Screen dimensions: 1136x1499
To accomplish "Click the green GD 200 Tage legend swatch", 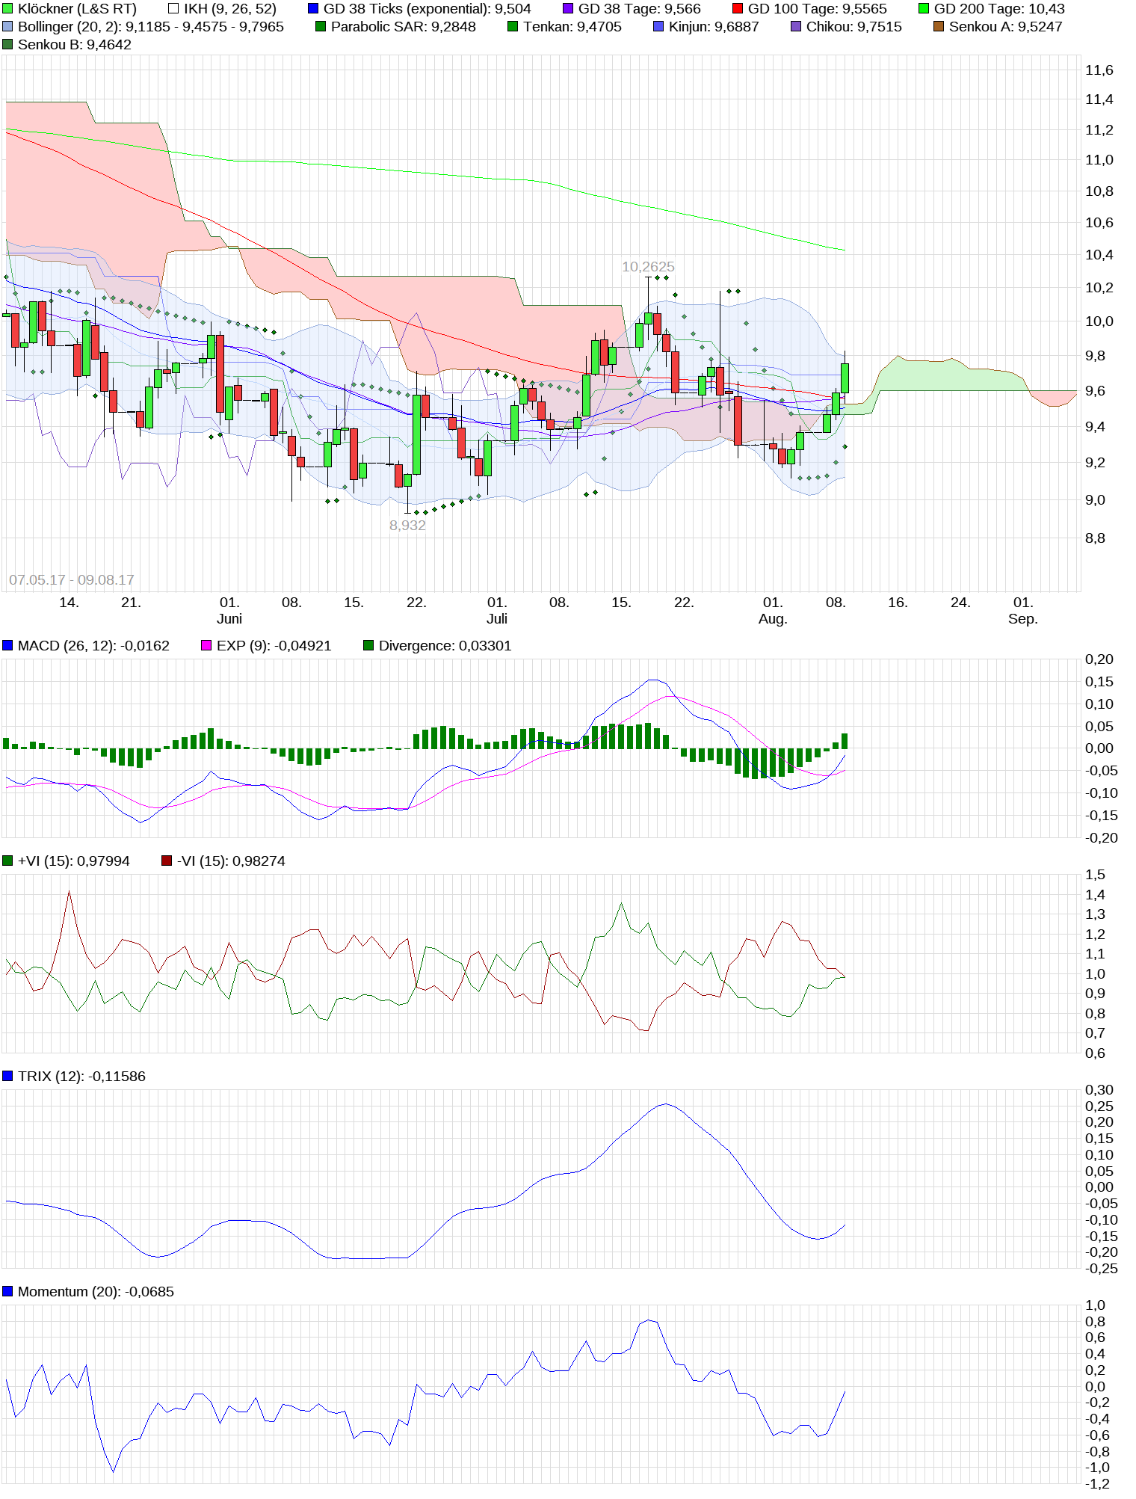I will (924, 9).
